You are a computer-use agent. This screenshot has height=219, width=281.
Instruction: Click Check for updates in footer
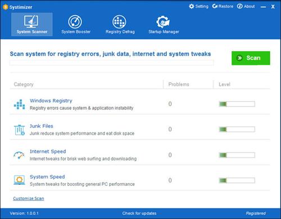(x=139, y=213)
